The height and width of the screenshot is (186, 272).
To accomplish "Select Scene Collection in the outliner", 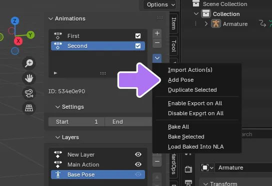I will pyautogui.click(x=225, y=4).
